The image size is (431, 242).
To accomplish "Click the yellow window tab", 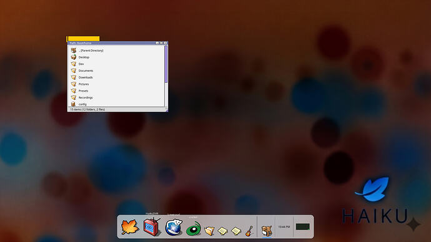I will coord(83,39).
